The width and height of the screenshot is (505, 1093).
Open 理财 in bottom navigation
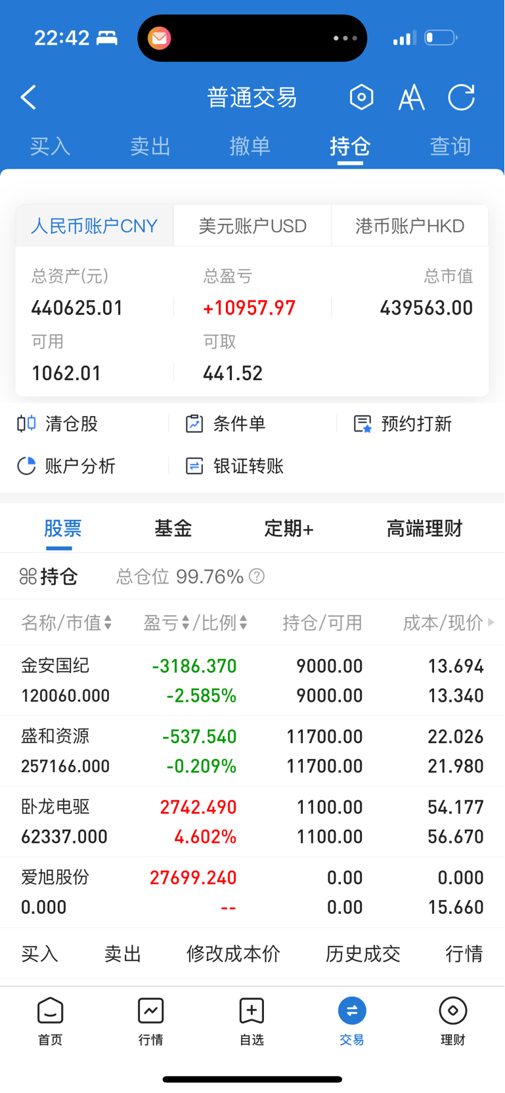pos(452,1021)
